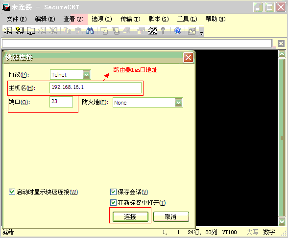This screenshot has width=288, height=238.
Task: Open the Session Options tools icon
Action: click(152, 31)
